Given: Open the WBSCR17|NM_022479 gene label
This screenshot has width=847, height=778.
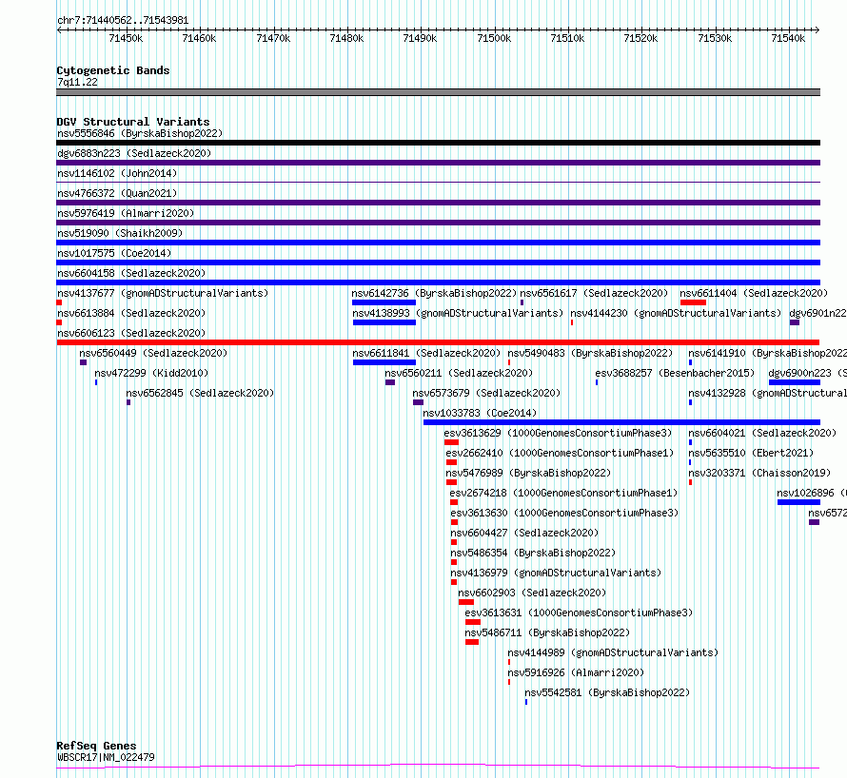Looking at the screenshot, I should [106, 757].
